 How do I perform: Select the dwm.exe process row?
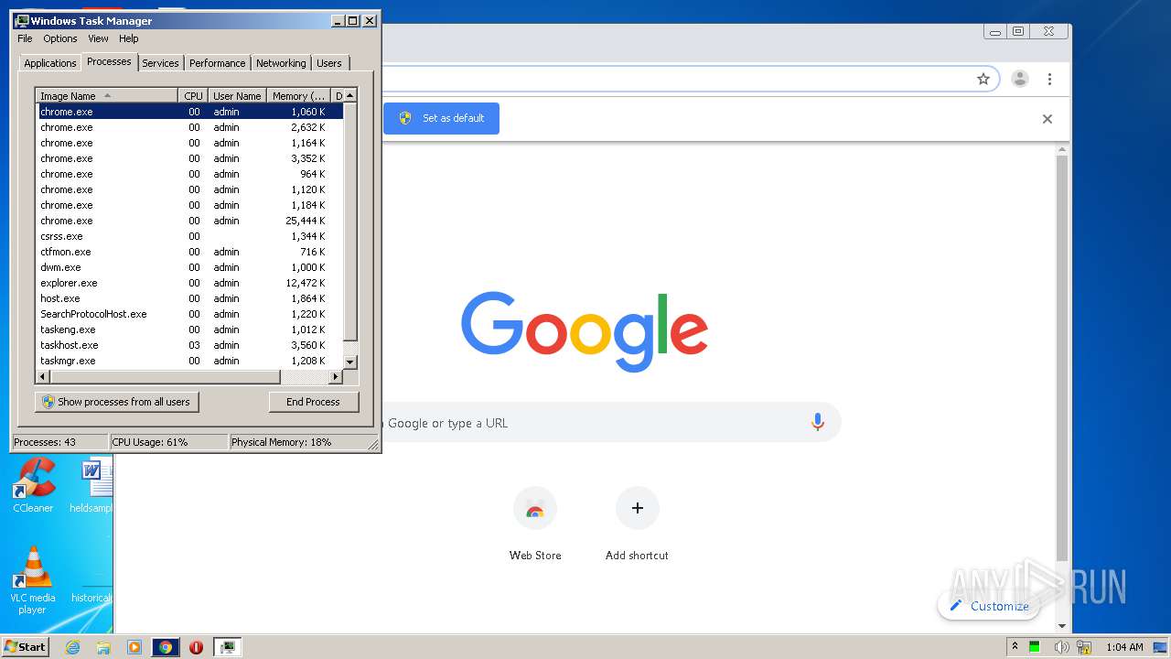(189, 267)
